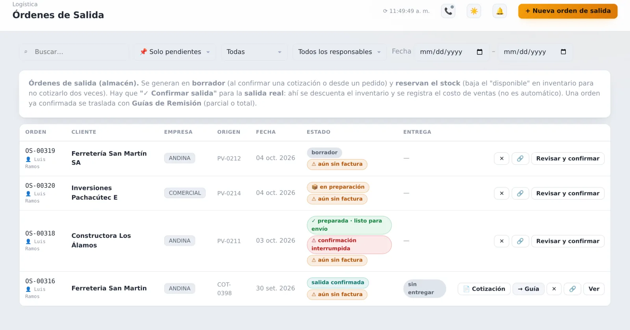Click client Constructora Los Álamos
Image resolution: width=630 pixels, height=330 pixels.
tap(101, 240)
